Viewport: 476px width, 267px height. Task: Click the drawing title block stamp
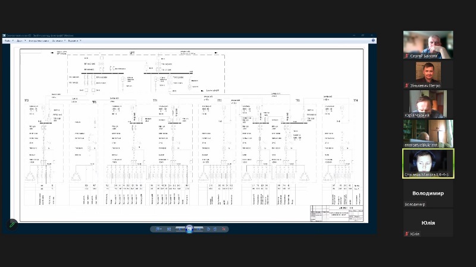(337, 214)
